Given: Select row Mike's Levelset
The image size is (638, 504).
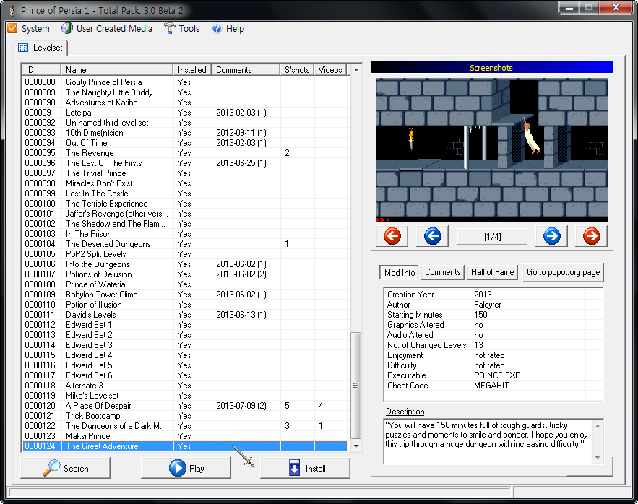Looking at the screenshot, I should (x=184, y=396).
